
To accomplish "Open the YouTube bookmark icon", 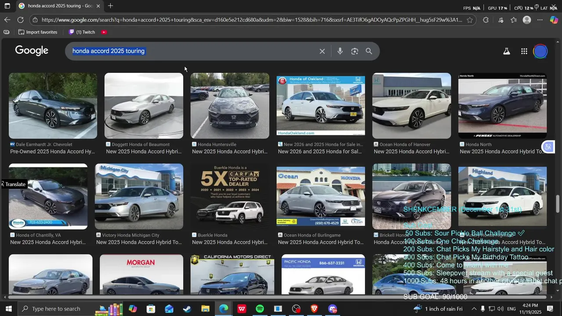I will [104, 32].
